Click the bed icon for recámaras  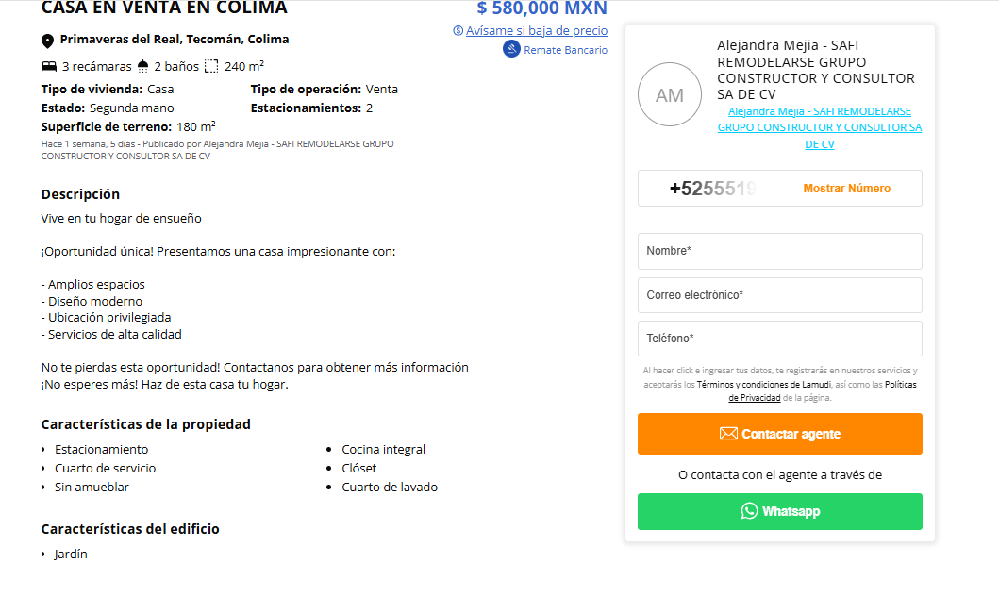tap(49, 66)
